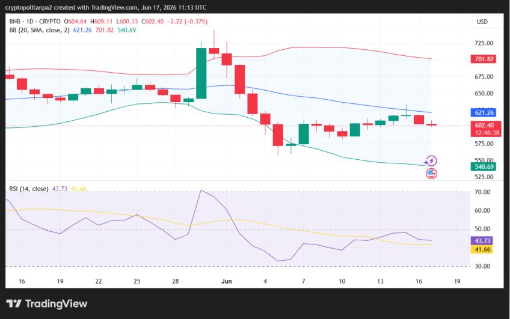Click the 575.00 price axis label
Screen dimensions: 510x319
pos(484,144)
